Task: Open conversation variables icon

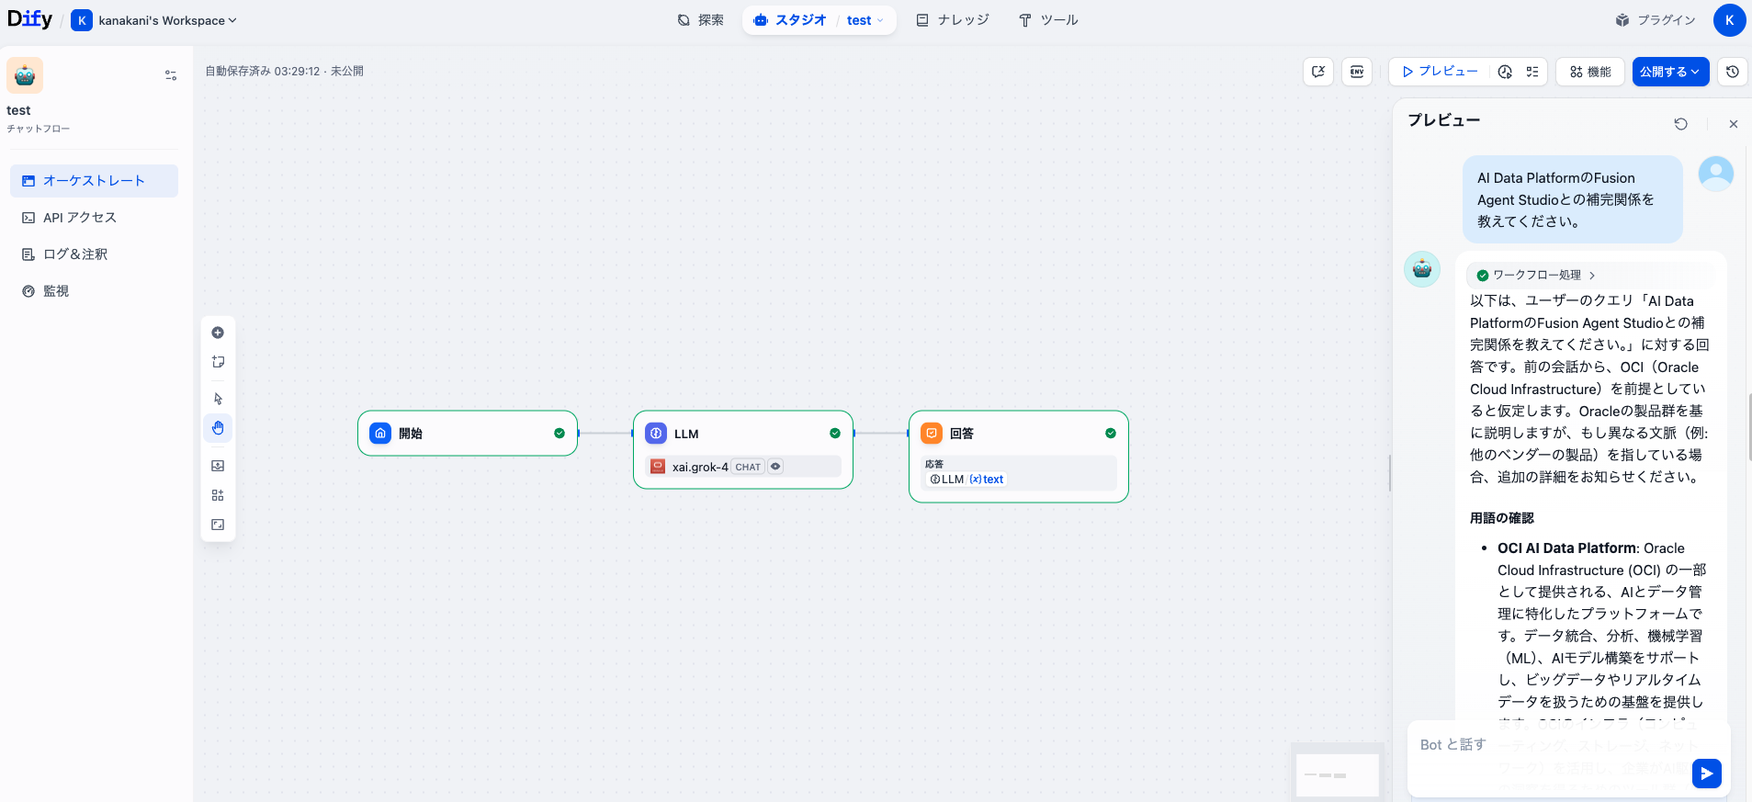Action: tap(1318, 72)
